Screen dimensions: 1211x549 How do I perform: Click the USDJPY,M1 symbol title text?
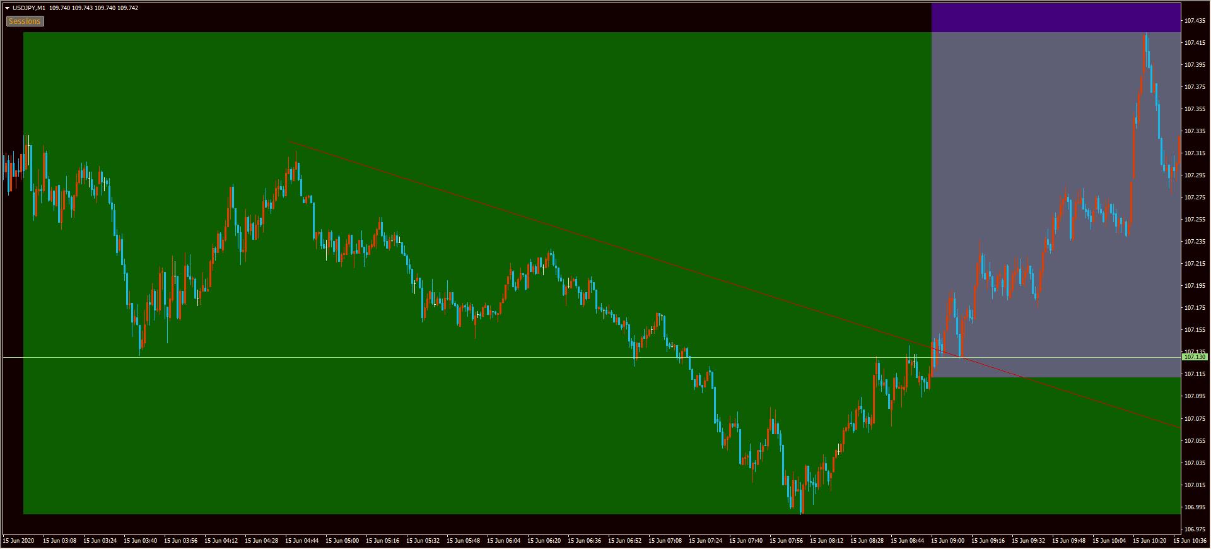[x=29, y=8]
